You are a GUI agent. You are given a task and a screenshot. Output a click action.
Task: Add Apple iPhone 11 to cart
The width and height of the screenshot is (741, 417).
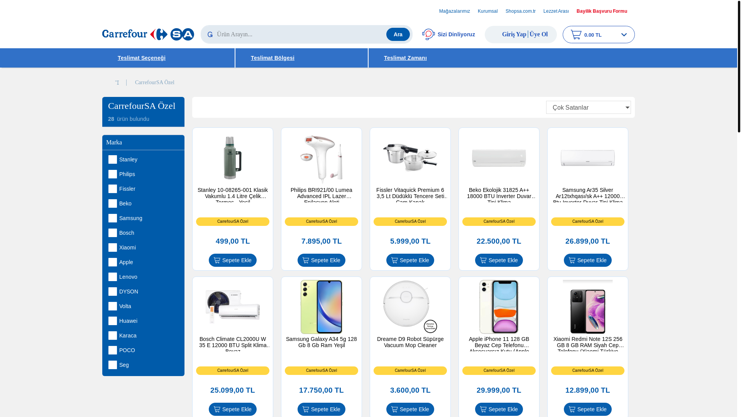point(499,409)
